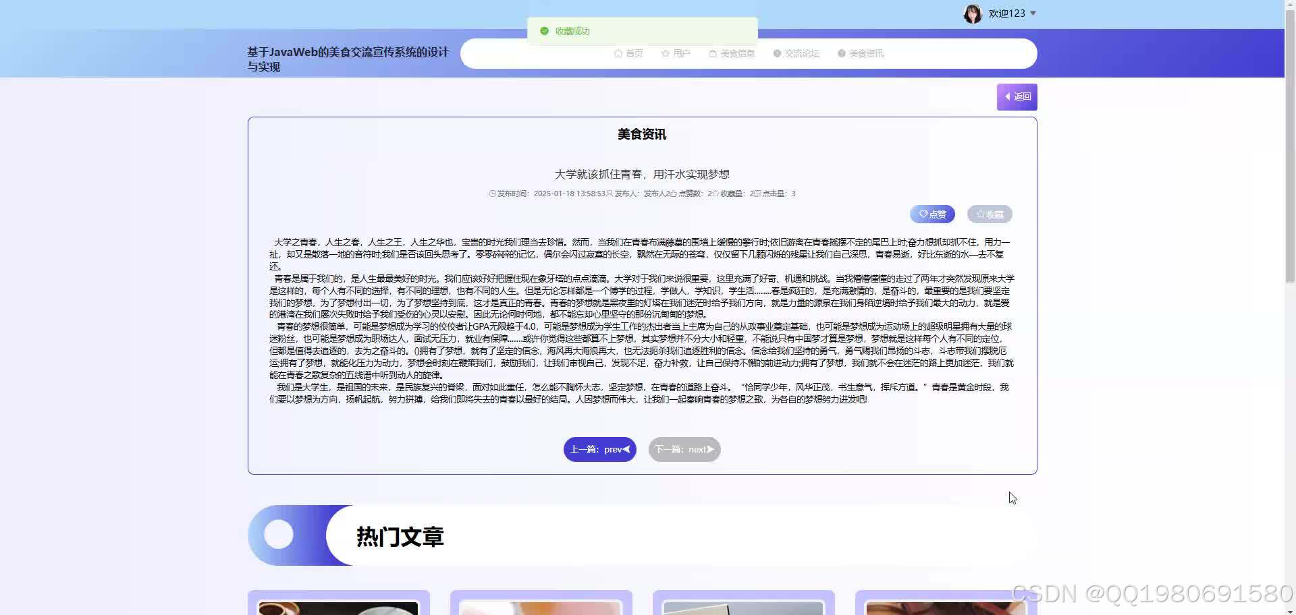Toggle the 点赞 like button
Image resolution: width=1296 pixels, height=615 pixels.
coord(932,214)
